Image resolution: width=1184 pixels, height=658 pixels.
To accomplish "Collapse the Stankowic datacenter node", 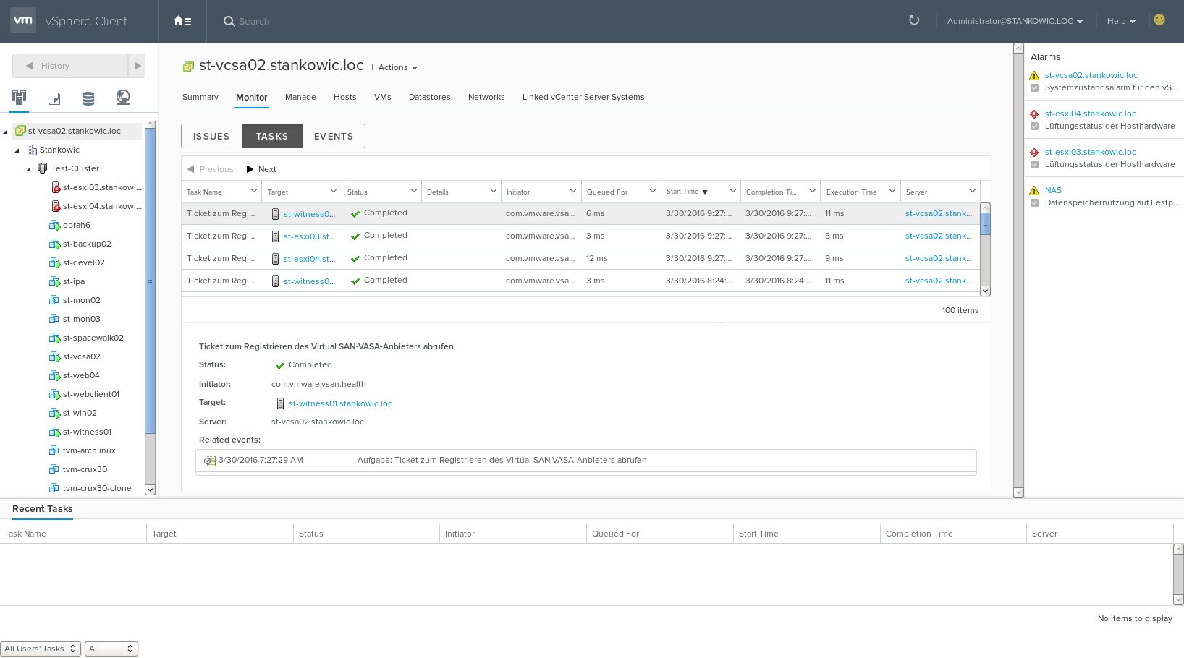I will click(x=17, y=150).
